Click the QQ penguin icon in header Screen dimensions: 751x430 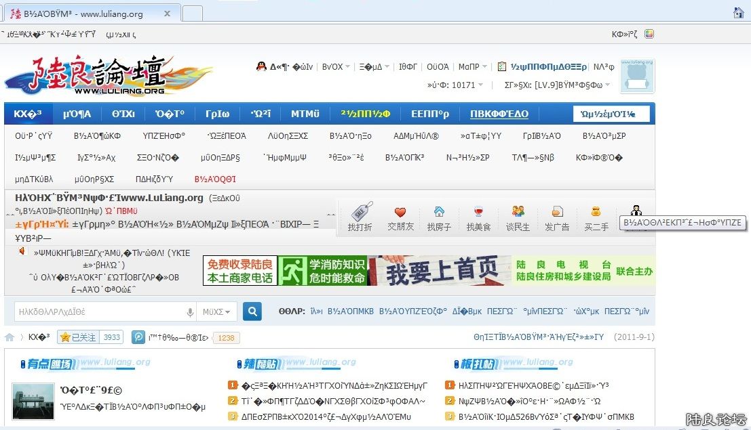click(261, 66)
